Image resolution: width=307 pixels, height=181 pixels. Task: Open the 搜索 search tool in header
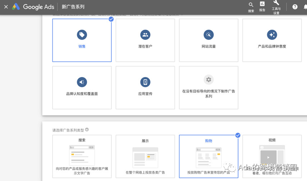(251, 7)
